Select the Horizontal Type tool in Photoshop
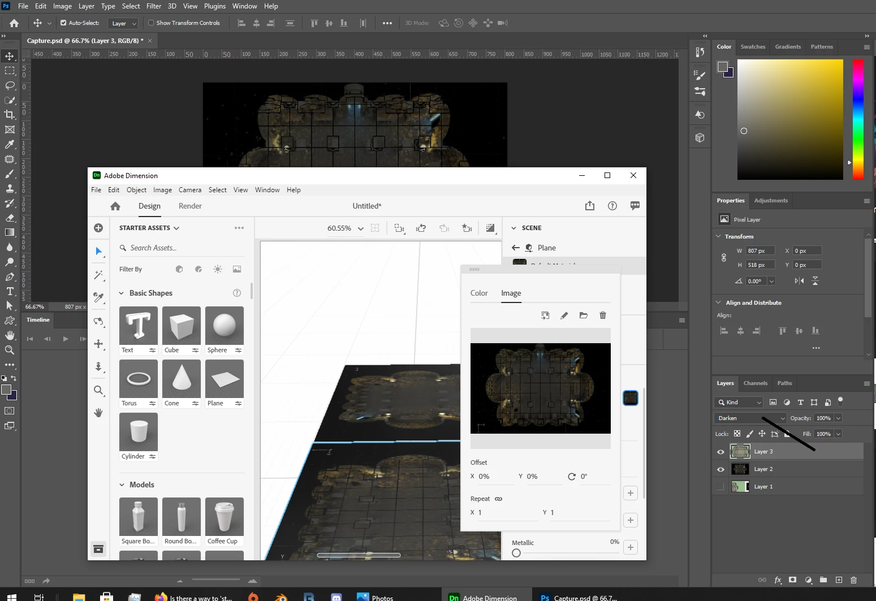This screenshot has width=876, height=601. (x=10, y=291)
